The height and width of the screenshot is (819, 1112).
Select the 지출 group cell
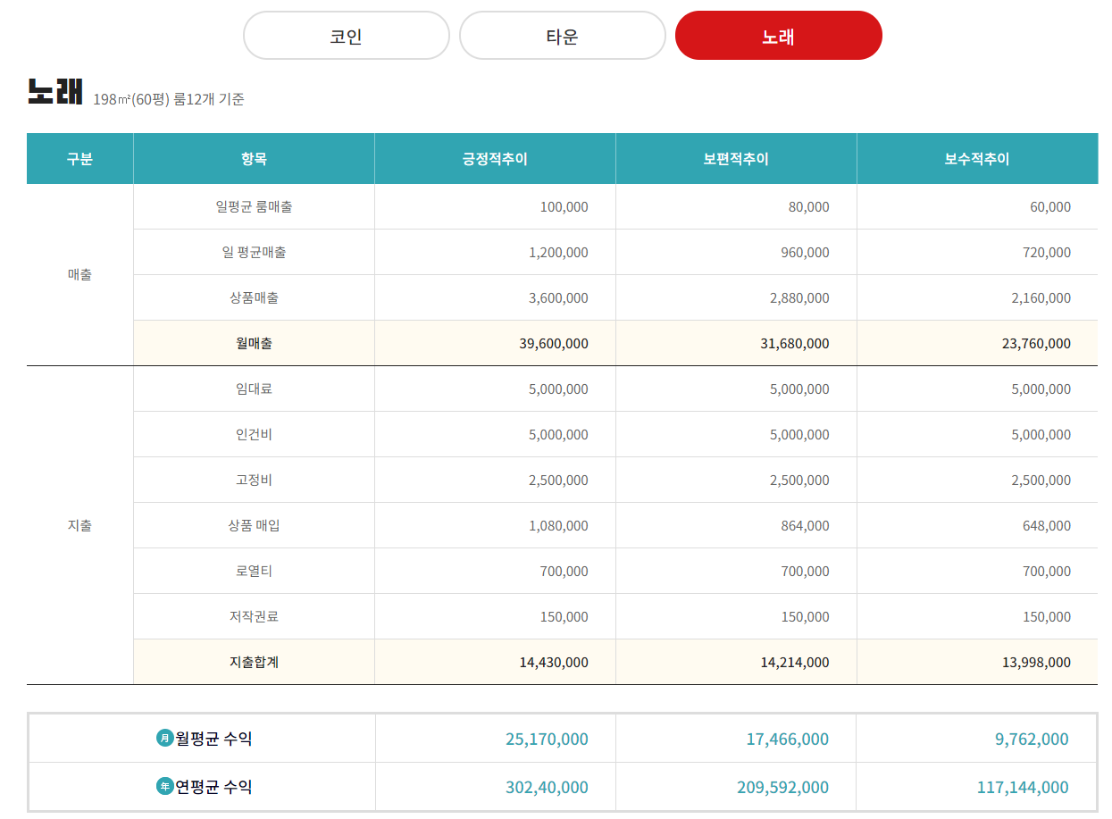click(79, 525)
